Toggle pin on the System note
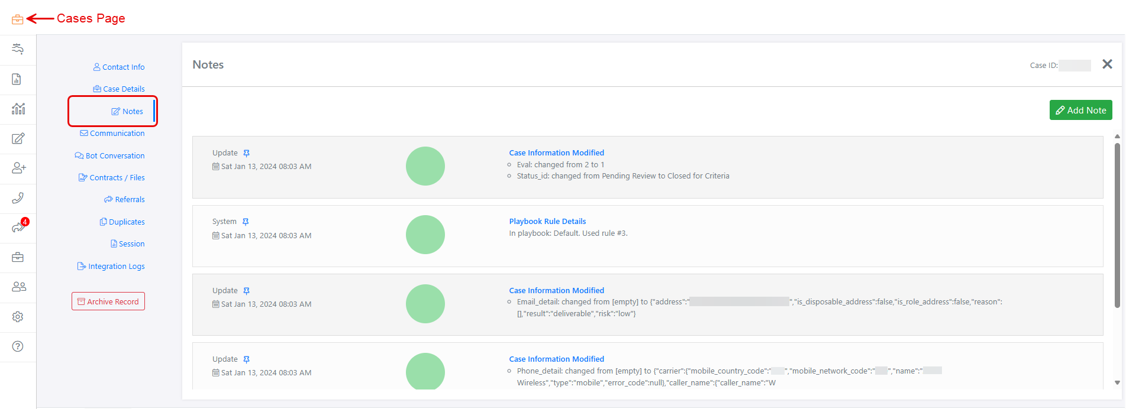 pos(246,222)
